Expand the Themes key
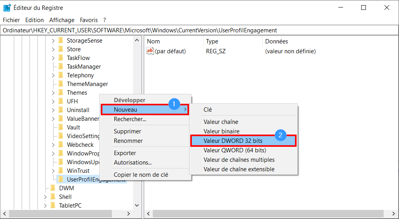 [x=53, y=93]
